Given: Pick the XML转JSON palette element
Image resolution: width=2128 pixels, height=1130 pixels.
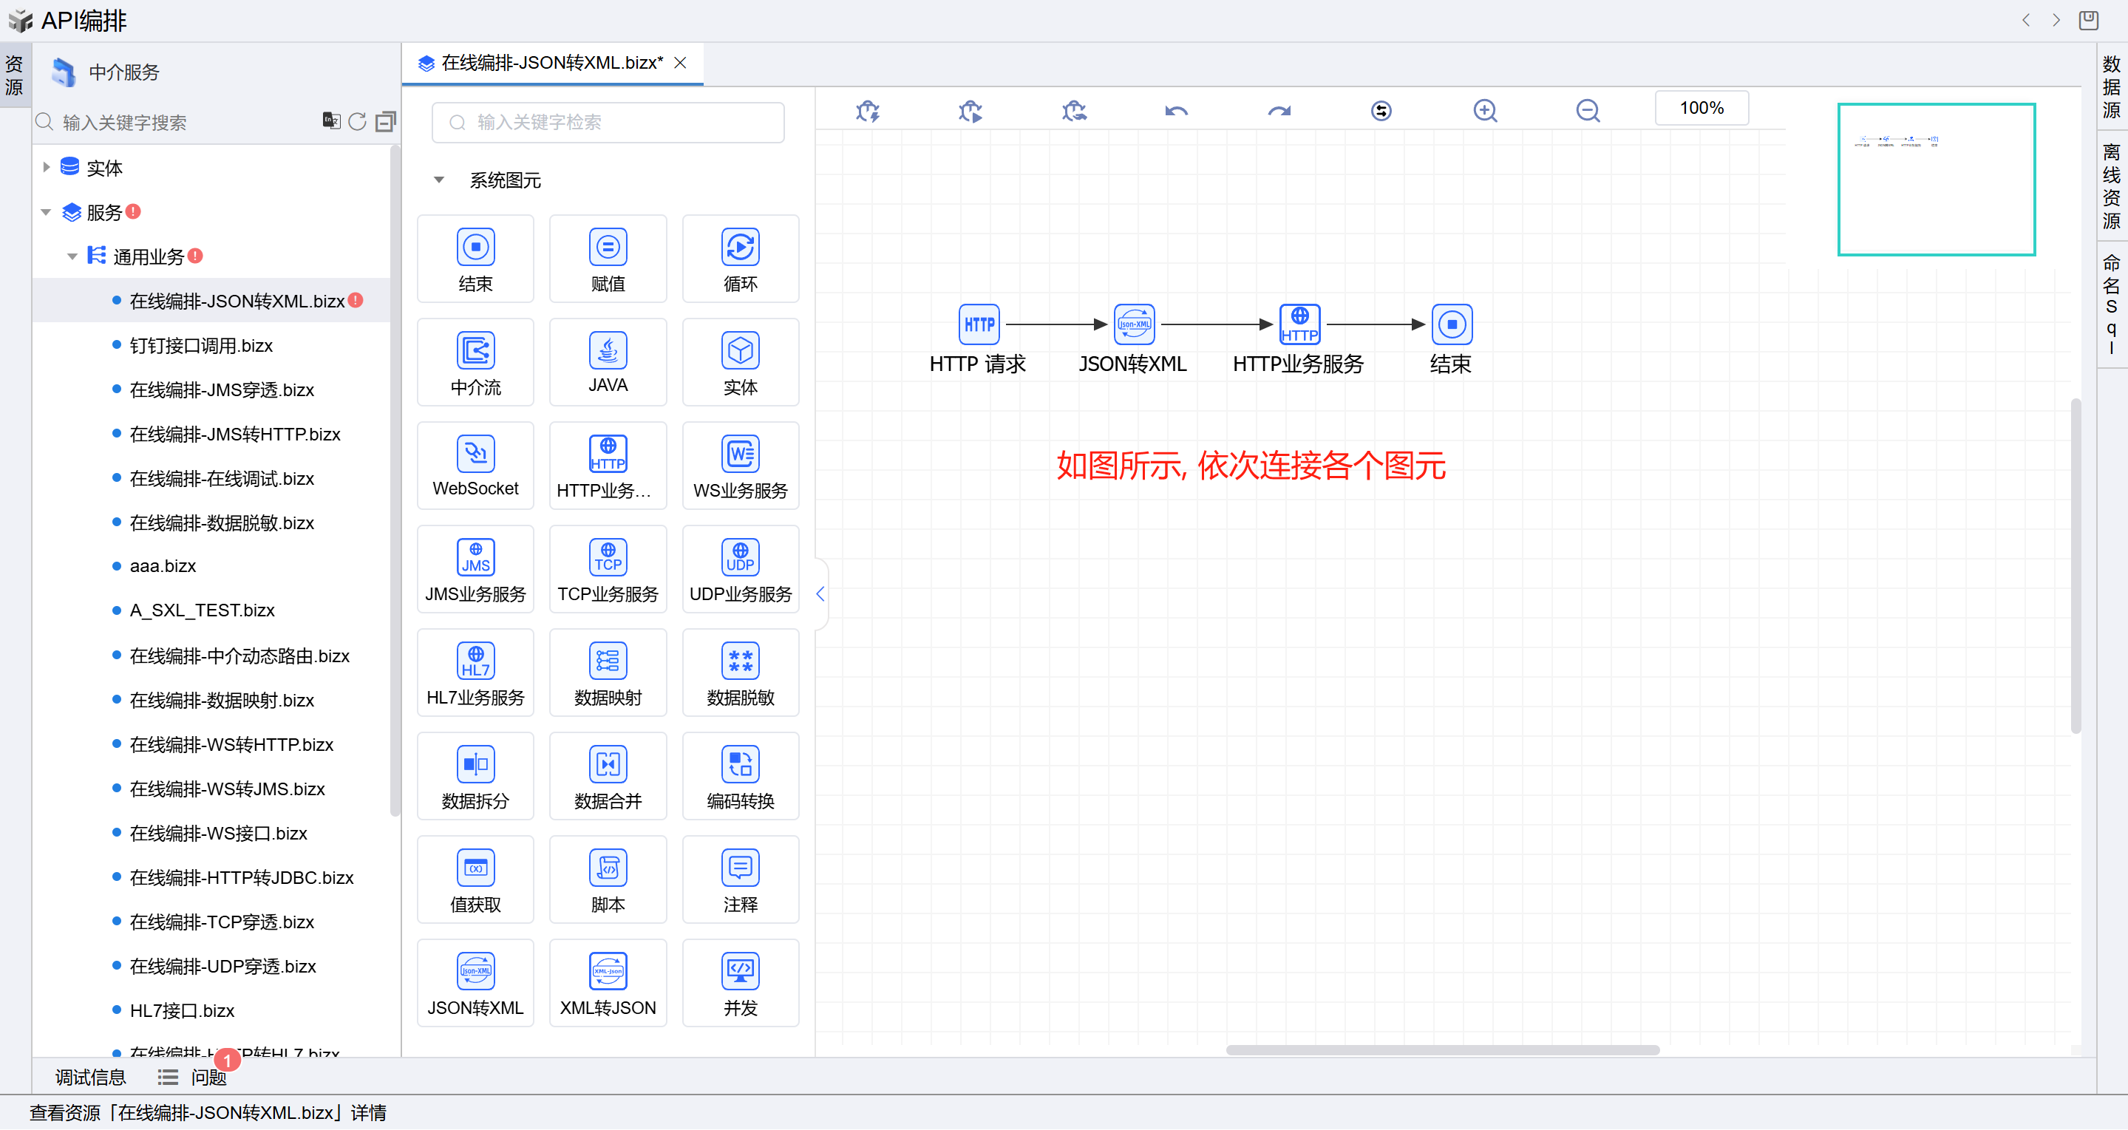Looking at the screenshot, I should 607,982.
